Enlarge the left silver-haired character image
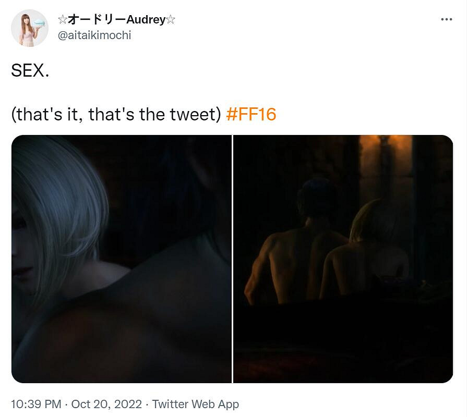This screenshot has height=417, width=467. click(x=122, y=259)
